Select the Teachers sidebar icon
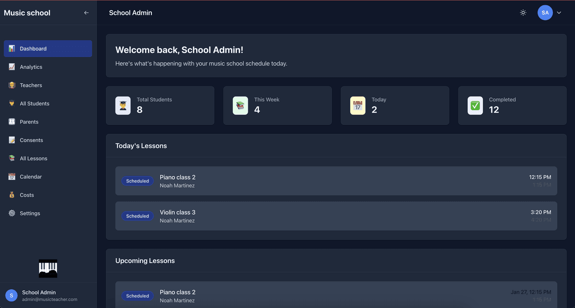 coord(11,85)
